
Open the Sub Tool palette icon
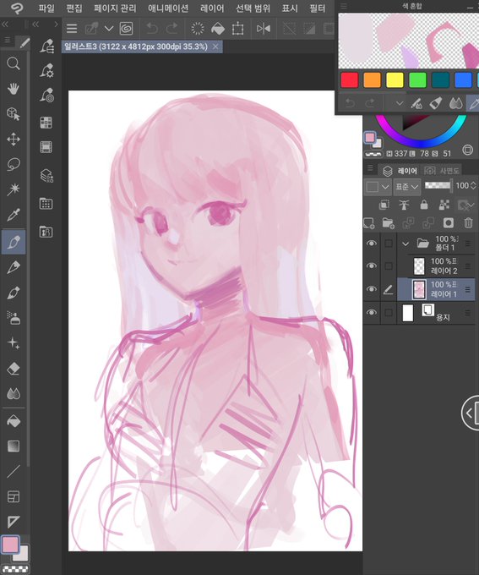pyautogui.click(x=46, y=47)
